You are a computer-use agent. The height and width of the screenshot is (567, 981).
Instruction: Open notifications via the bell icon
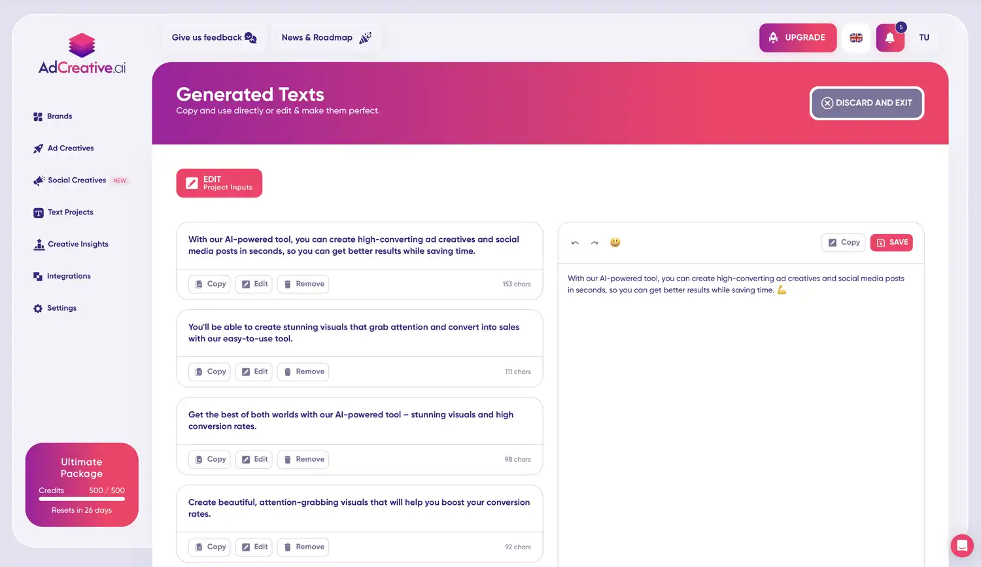[889, 37]
